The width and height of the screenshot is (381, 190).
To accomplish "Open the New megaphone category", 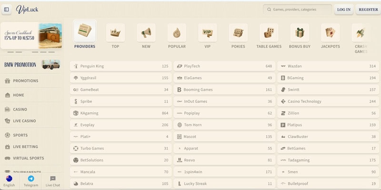I will [x=146, y=33].
